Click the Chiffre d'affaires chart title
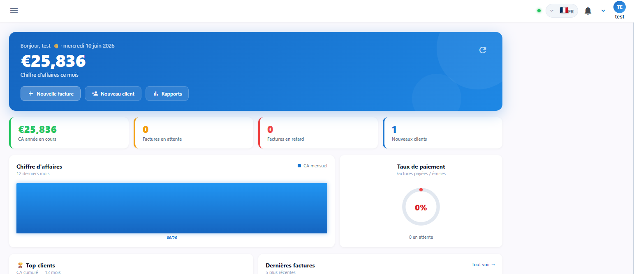 point(39,167)
